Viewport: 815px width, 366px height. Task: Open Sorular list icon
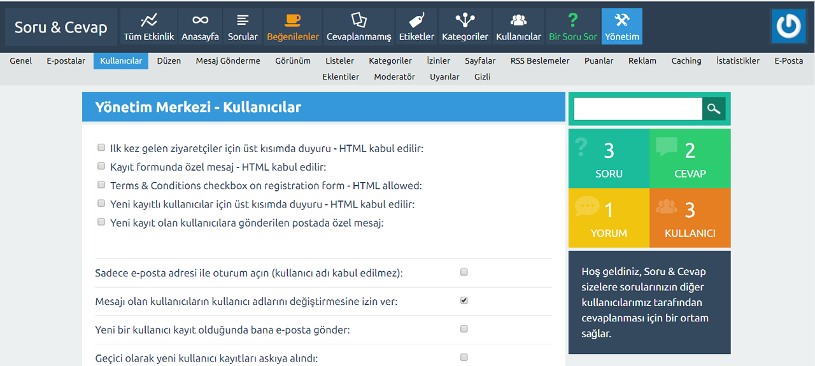pyautogui.click(x=243, y=20)
